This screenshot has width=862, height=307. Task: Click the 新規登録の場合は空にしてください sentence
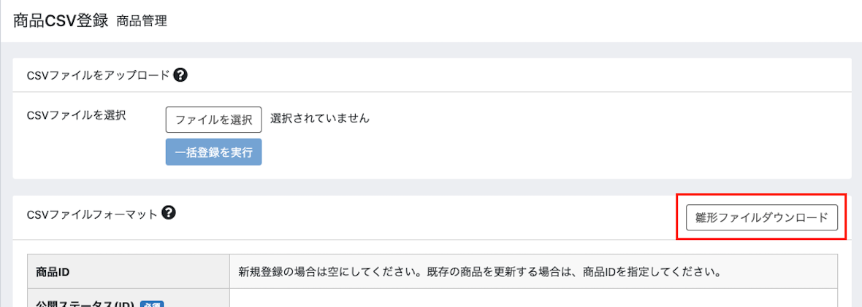324,272
